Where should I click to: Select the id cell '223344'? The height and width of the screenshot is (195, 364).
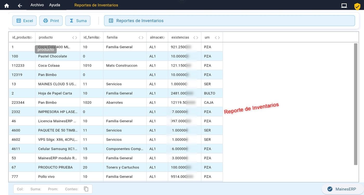tap(22, 103)
